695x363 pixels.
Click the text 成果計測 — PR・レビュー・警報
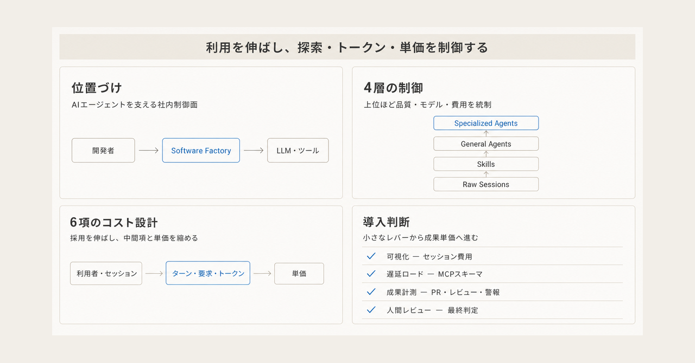pos(443,292)
